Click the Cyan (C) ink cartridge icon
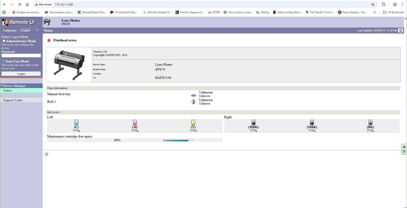 click(76, 123)
